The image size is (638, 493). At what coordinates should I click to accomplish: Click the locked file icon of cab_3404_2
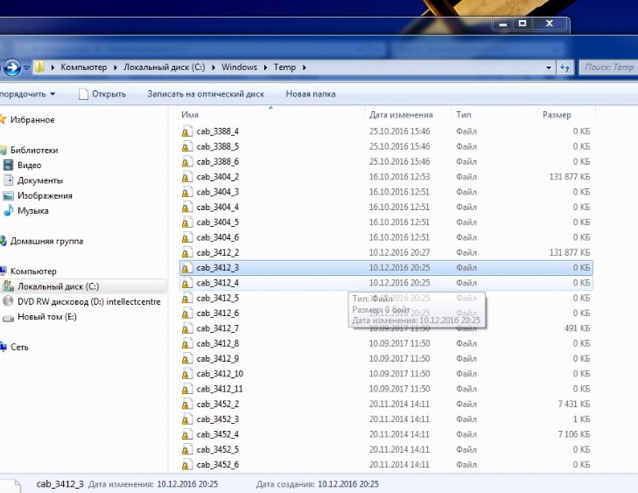[x=186, y=177]
